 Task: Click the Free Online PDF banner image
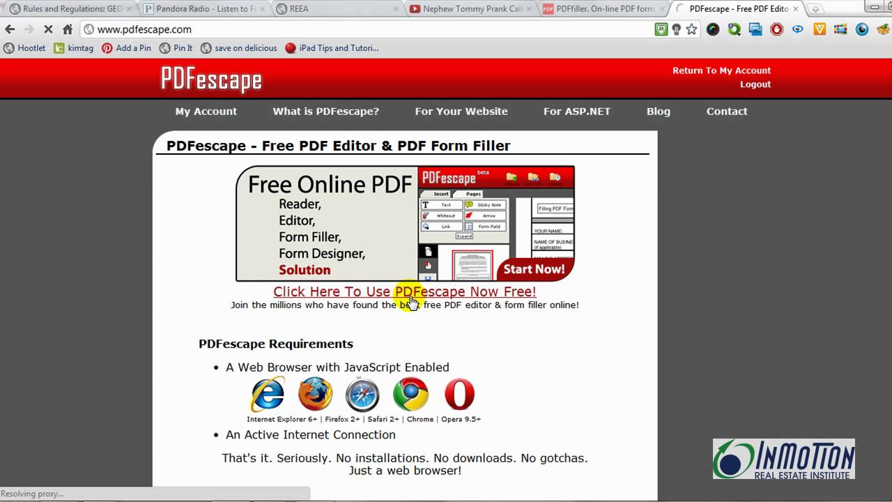tap(406, 223)
